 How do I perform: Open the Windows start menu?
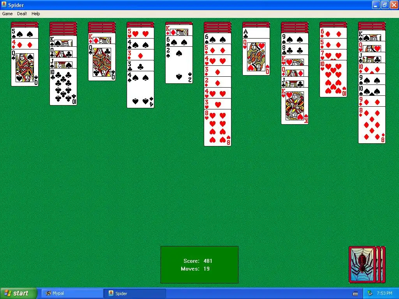point(19,294)
